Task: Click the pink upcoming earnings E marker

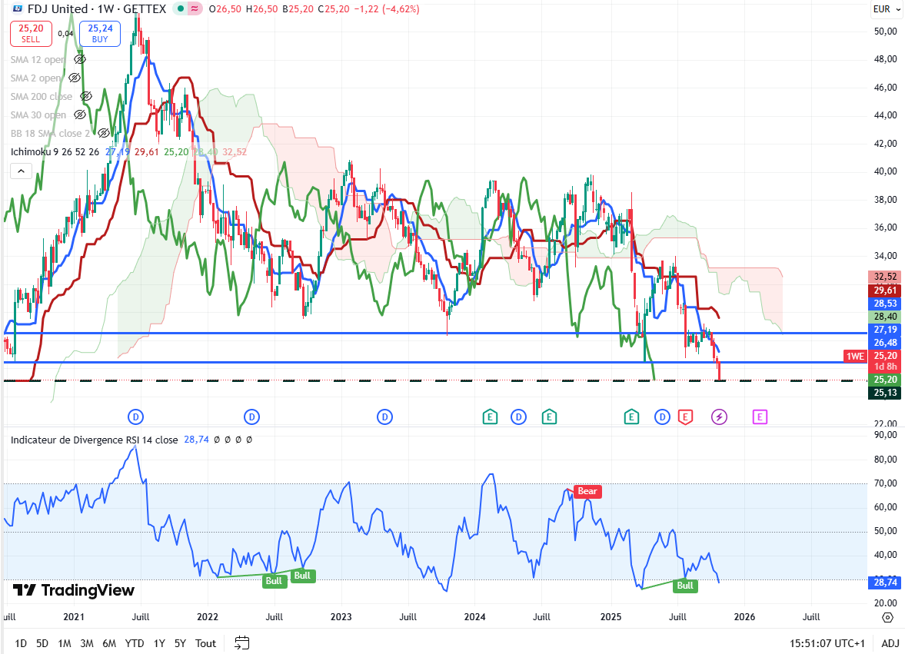Action: click(x=760, y=417)
